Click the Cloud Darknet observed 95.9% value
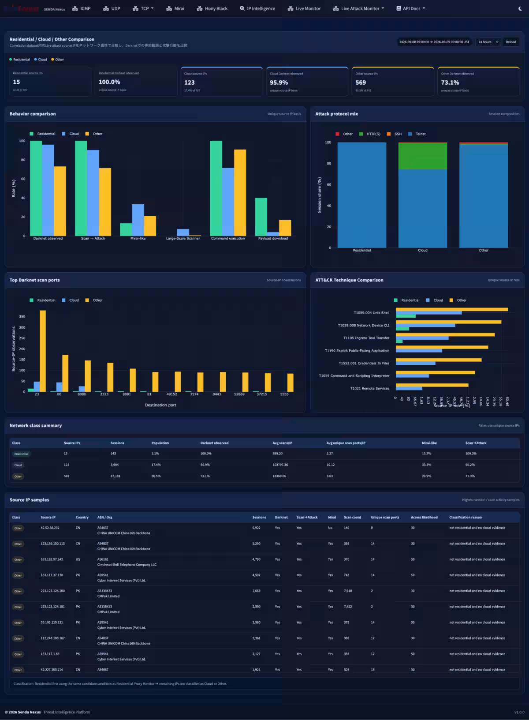The image size is (529, 720). [x=279, y=82]
